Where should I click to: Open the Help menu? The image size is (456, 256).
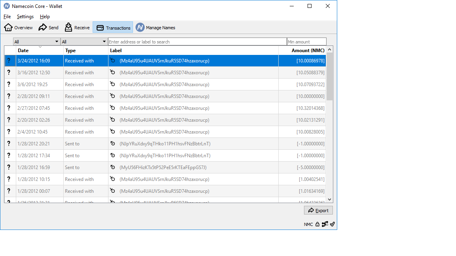(45, 17)
